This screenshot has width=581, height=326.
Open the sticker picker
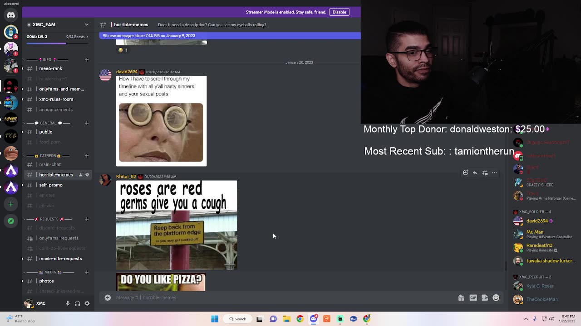point(484,297)
